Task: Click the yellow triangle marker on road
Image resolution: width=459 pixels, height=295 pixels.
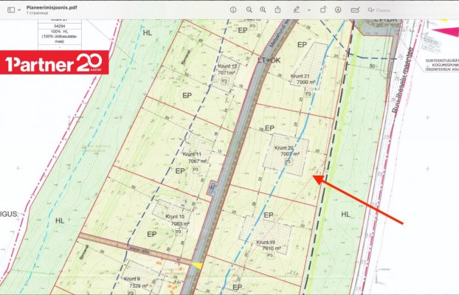Action: click(x=197, y=265)
